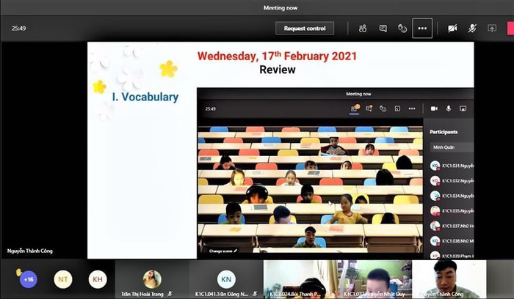This screenshot has height=299, width=514.
Task: Click the ellipsis in the shared meeting toolbar
Action: coord(410,108)
